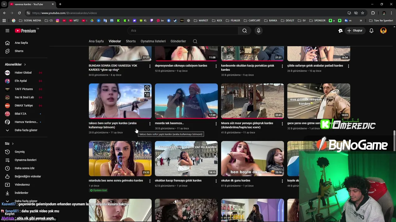Open the BANKA bookmark folder
Image resolution: width=396 pixels, height=222 pixels.
(271, 21)
